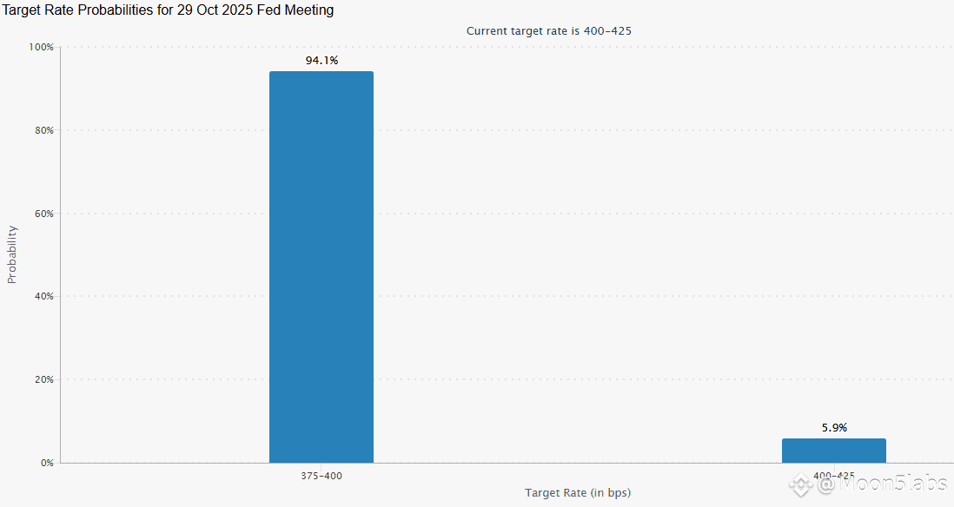The width and height of the screenshot is (954, 507).
Task: Click the Current target rate is 400-425 subtitle
Action: click(x=549, y=31)
